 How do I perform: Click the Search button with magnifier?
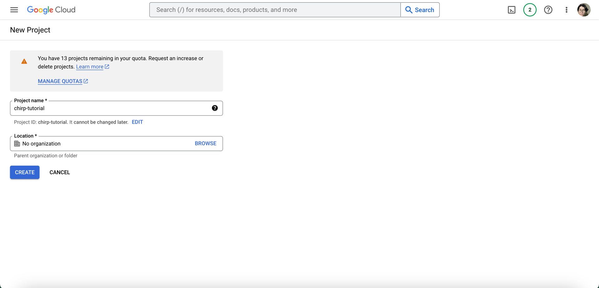(x=420, y=10)
